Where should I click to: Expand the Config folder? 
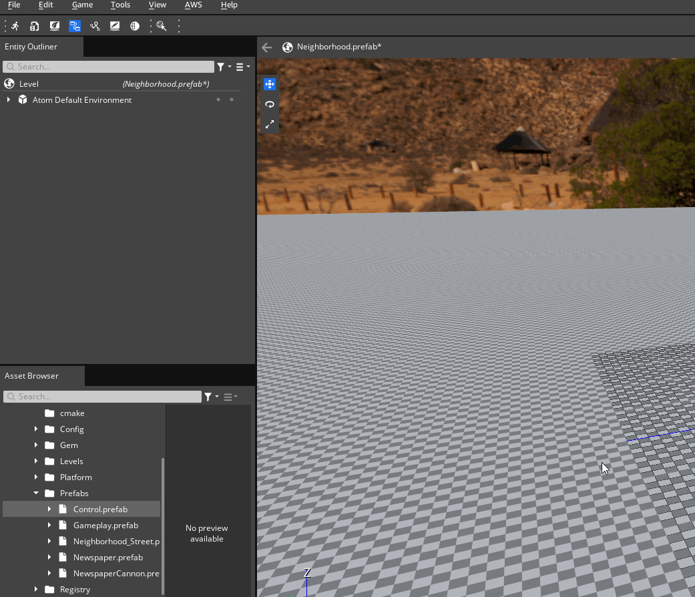tap(36, 429)
